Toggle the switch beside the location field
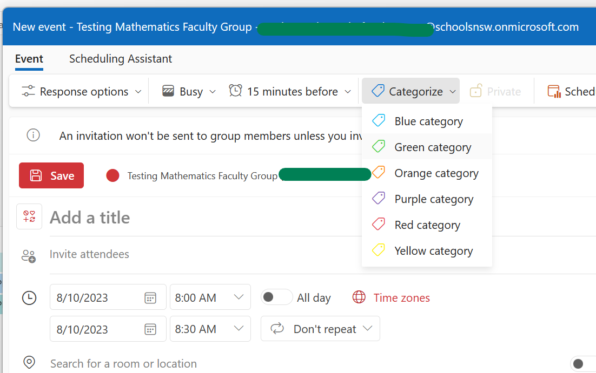Image resolution: width=596 pixels, height=373 pixels. coord(583,364)
